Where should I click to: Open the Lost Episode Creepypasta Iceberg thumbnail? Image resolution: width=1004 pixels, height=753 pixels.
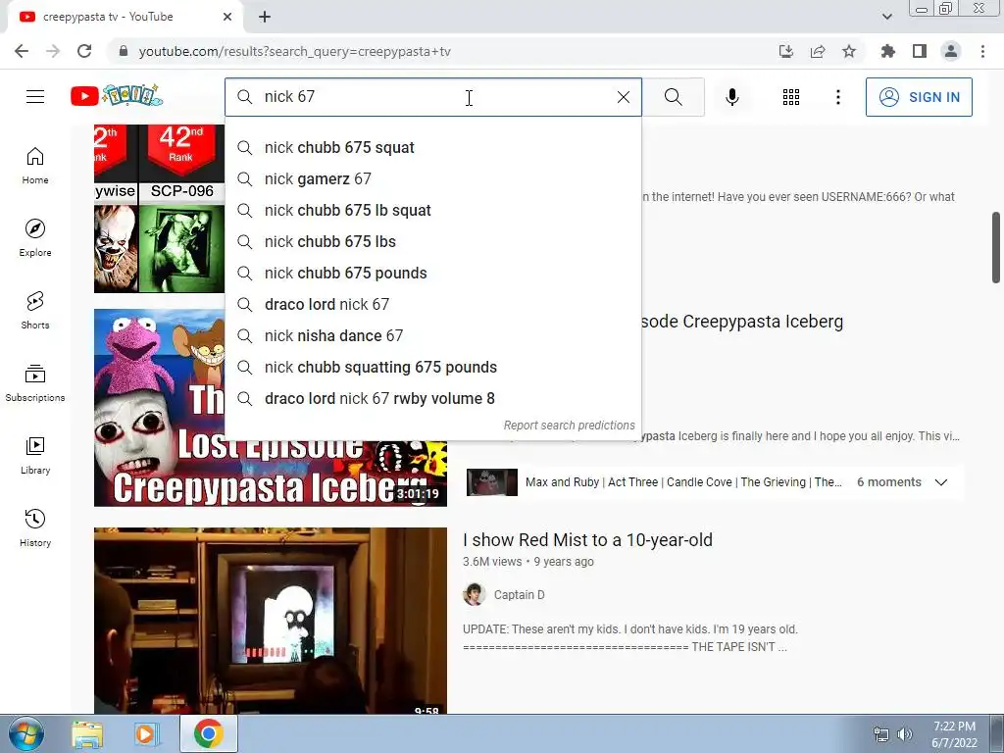click(271, 408)
